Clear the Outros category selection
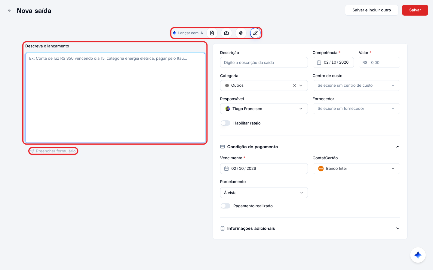The width and height of the screenshot is (433, 270). (295, 85)
